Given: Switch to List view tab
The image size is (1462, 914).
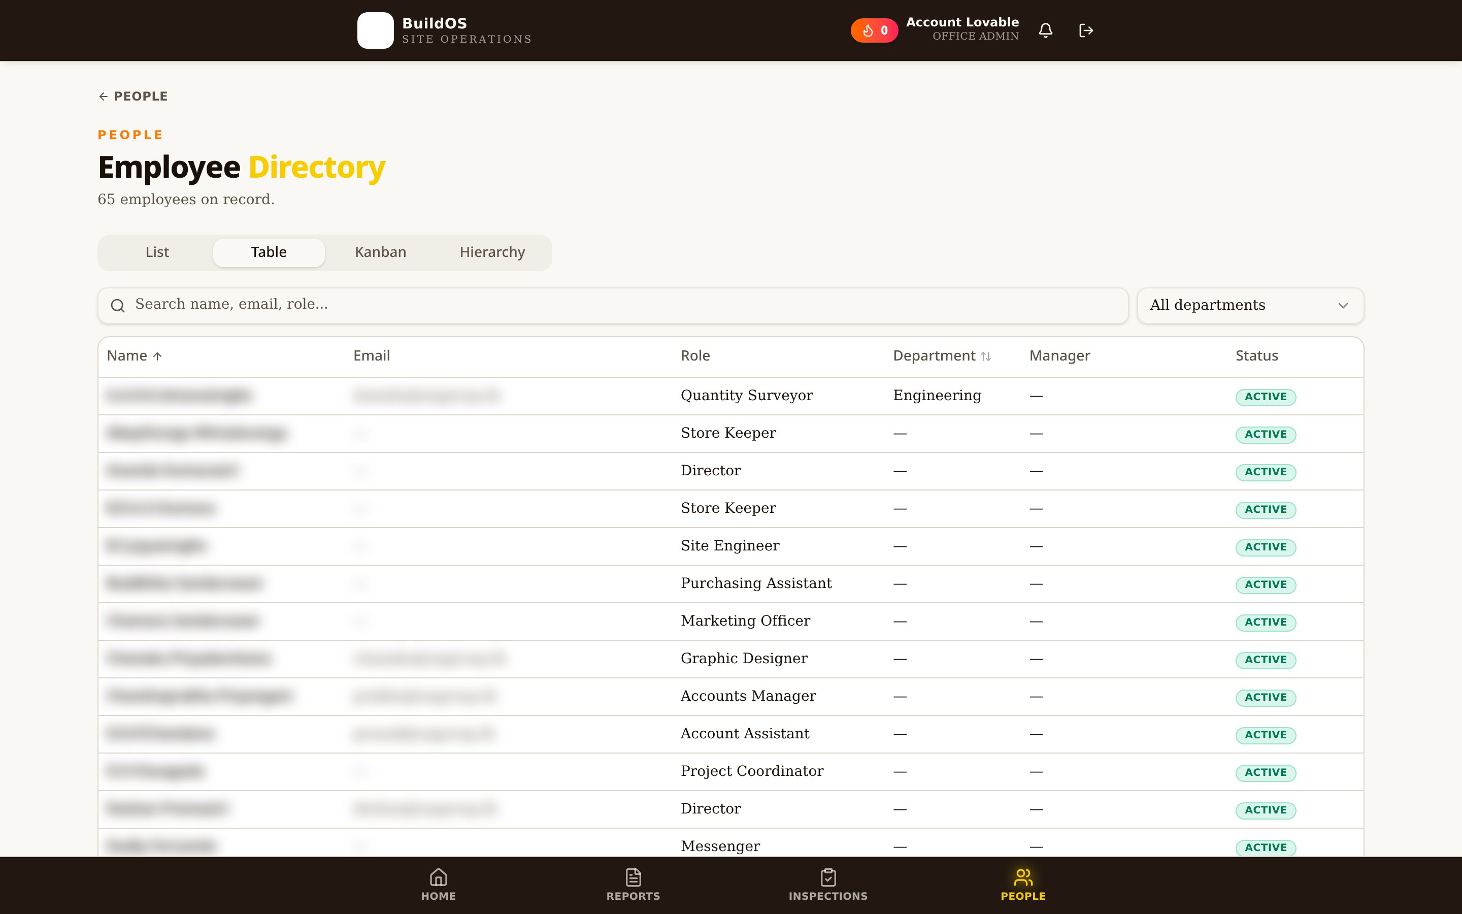Looking at the screenshot, I should pyautogui.click(x=157, y=252).
